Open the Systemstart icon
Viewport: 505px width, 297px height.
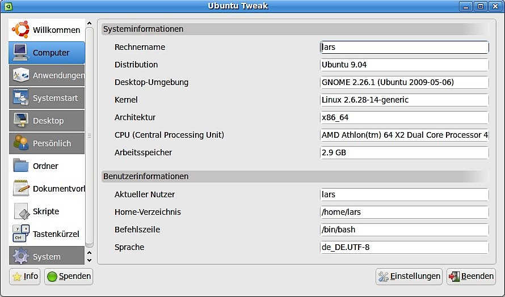tap(20, 98)
